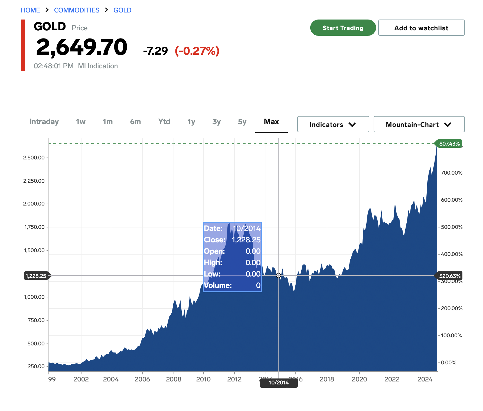Click breadcrumb arrow after COMMODITIES
This screenshot has height=411, width=483.
(x=106, y=10)
